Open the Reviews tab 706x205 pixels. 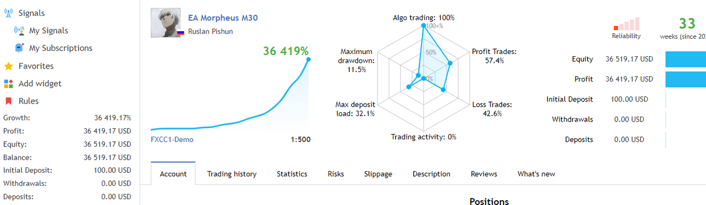coord(484,174)
